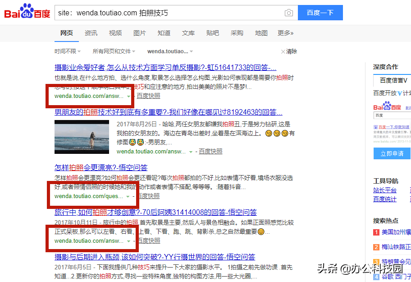Open result 旅行中,如何拍照才够创意

click(x=155, y=212)
